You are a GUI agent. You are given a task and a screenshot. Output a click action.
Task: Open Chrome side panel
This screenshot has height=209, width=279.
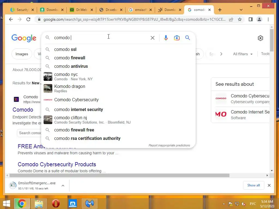click(x=251, y=19)
